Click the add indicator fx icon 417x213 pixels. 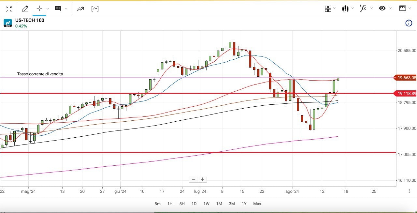coord(363,8)
